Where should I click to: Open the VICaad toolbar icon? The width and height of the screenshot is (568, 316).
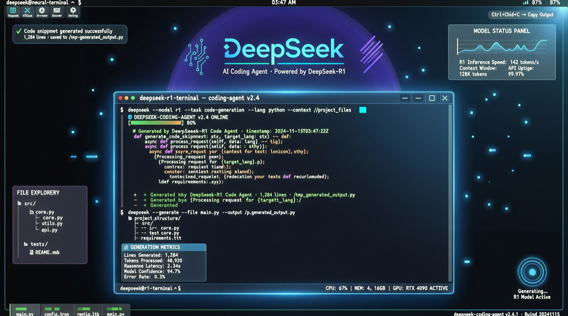click(x=27, y=12)
